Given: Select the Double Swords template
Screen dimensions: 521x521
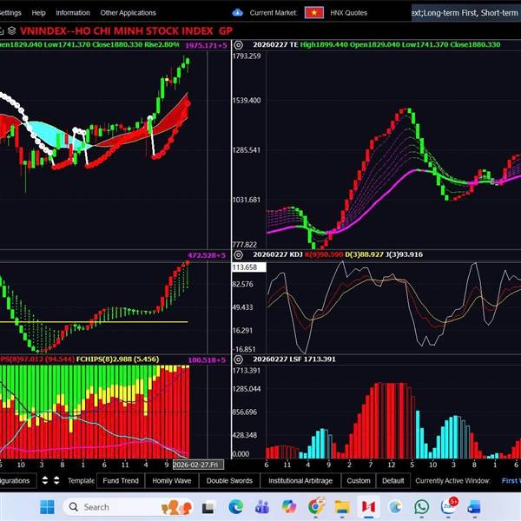Looking at the screenshot, I should [229, 480].
